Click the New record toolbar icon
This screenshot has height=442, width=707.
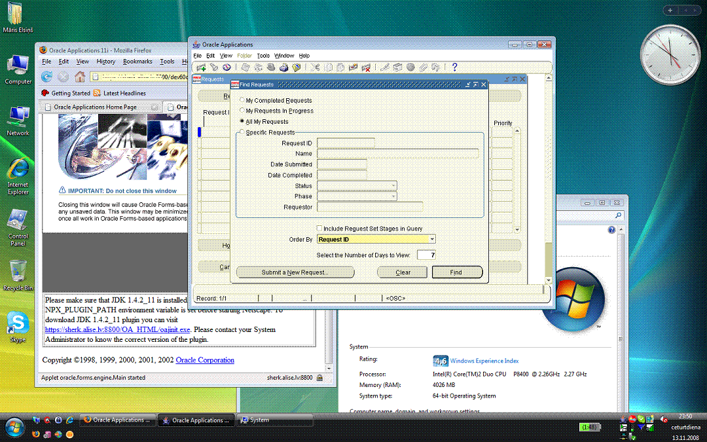201,67
